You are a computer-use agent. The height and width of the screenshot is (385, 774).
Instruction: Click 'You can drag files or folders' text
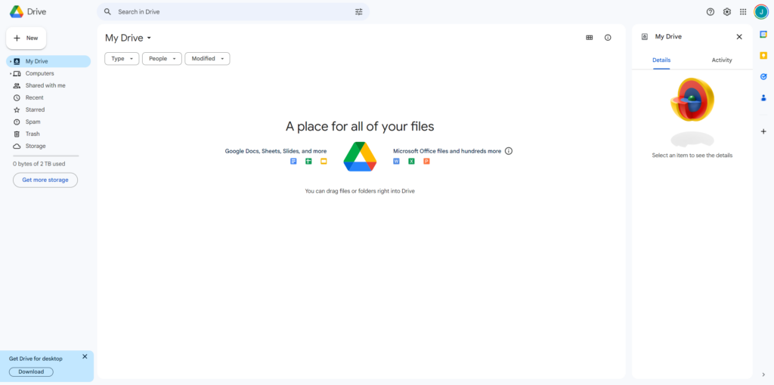click(x=360, y=191)
